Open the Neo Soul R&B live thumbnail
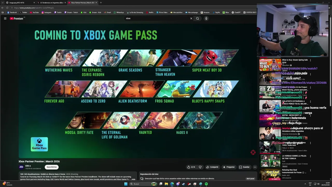 (270, 175)
